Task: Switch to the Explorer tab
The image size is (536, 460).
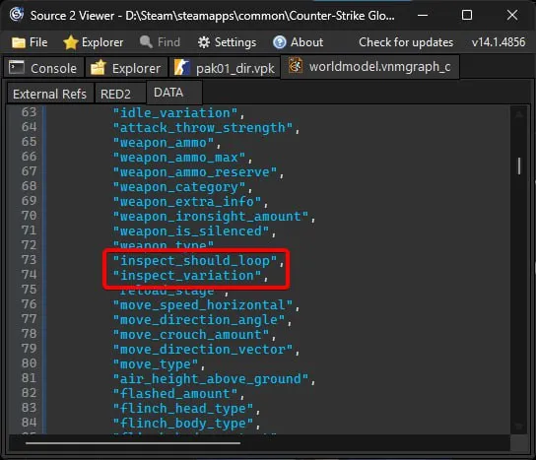Action: [x=126, y=68]
